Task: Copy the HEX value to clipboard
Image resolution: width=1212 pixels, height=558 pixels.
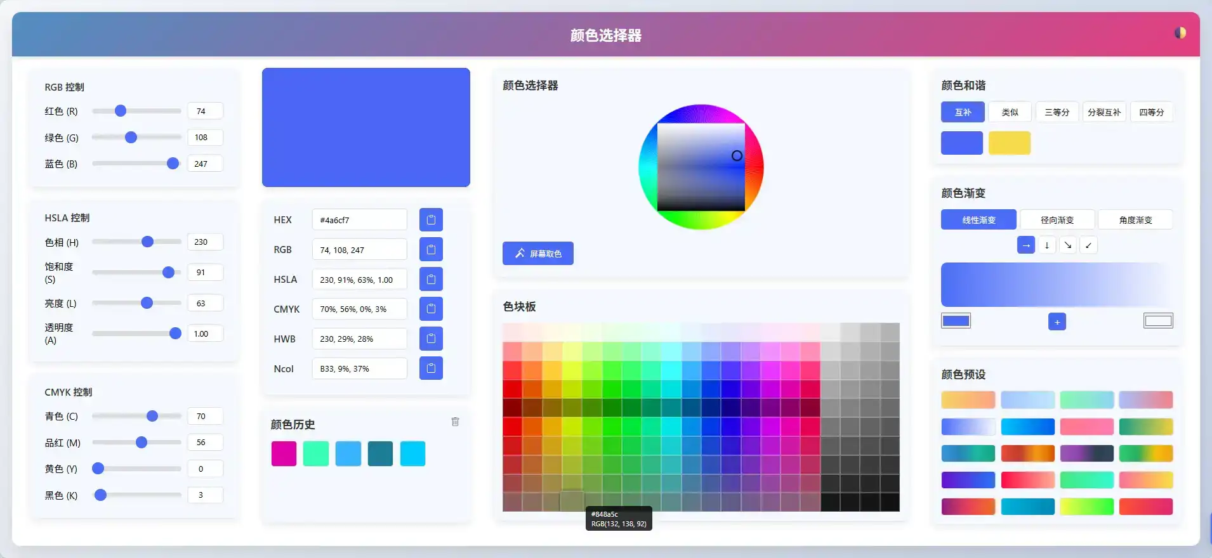Action: pos(431,219)
